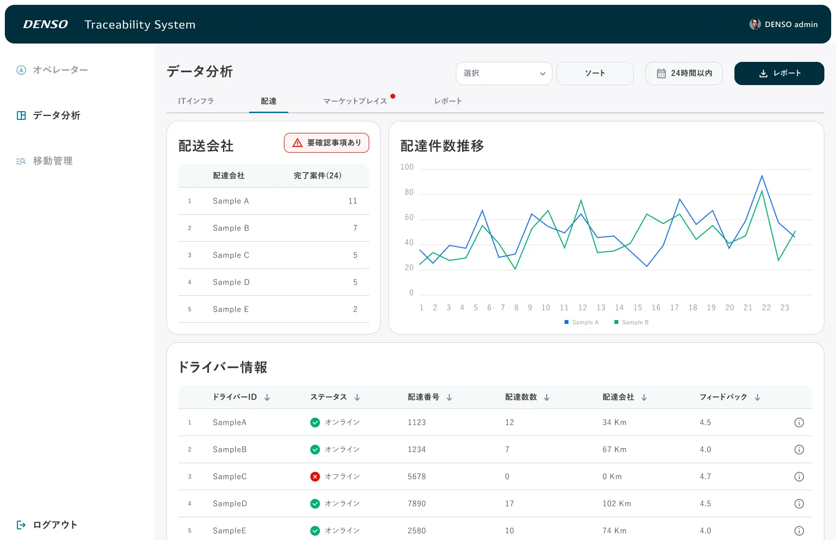Screen dimensions: 836x540
Task: Open info icon for SampleC driver row
Action: [799, 477]
